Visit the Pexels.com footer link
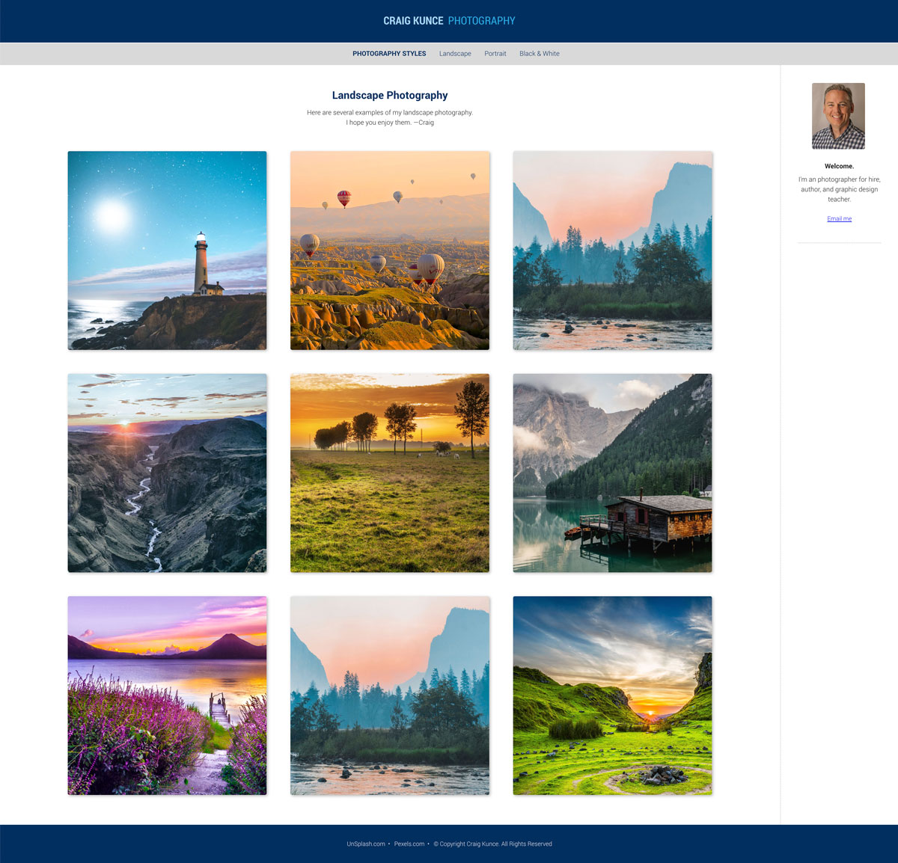 [409, 844]
